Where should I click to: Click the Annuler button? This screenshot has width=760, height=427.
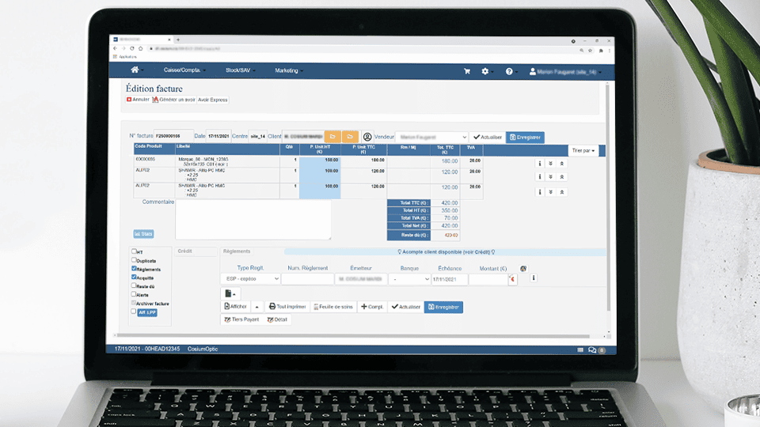tap(138, 100)
